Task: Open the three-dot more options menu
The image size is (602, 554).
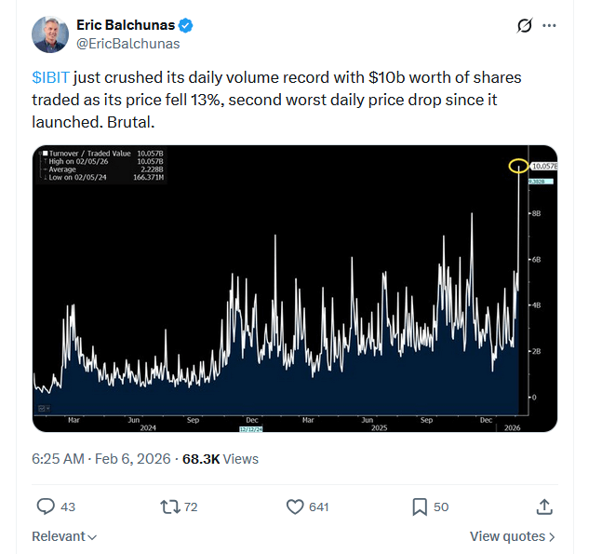Action: pyautogui.click(x=550, y=25)
